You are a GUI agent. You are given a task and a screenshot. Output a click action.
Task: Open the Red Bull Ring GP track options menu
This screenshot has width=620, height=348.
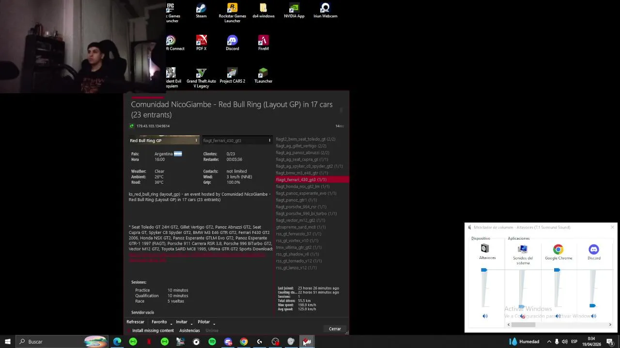click(x=196, y=141)
